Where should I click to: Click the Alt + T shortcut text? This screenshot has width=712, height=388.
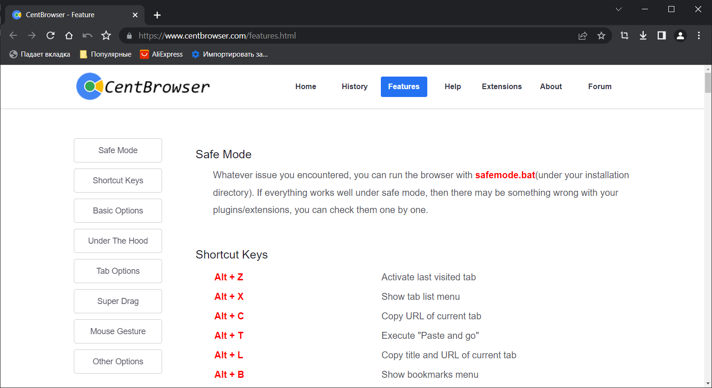click(x=229, y=336)
